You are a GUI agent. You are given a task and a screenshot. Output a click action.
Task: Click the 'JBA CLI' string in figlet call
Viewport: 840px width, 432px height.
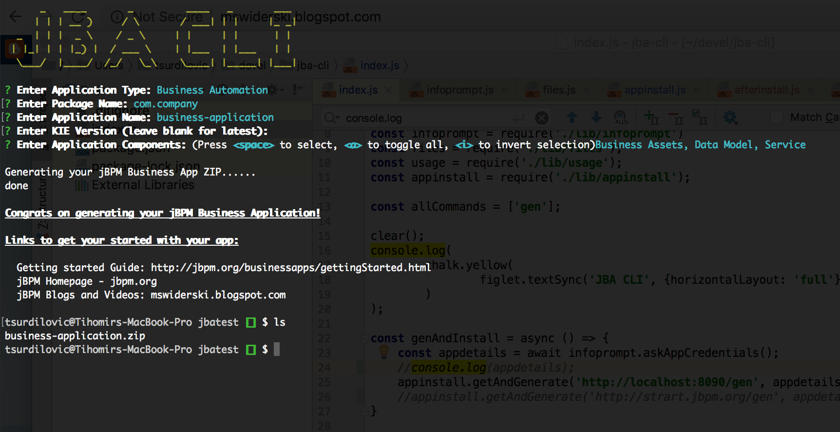619,280
